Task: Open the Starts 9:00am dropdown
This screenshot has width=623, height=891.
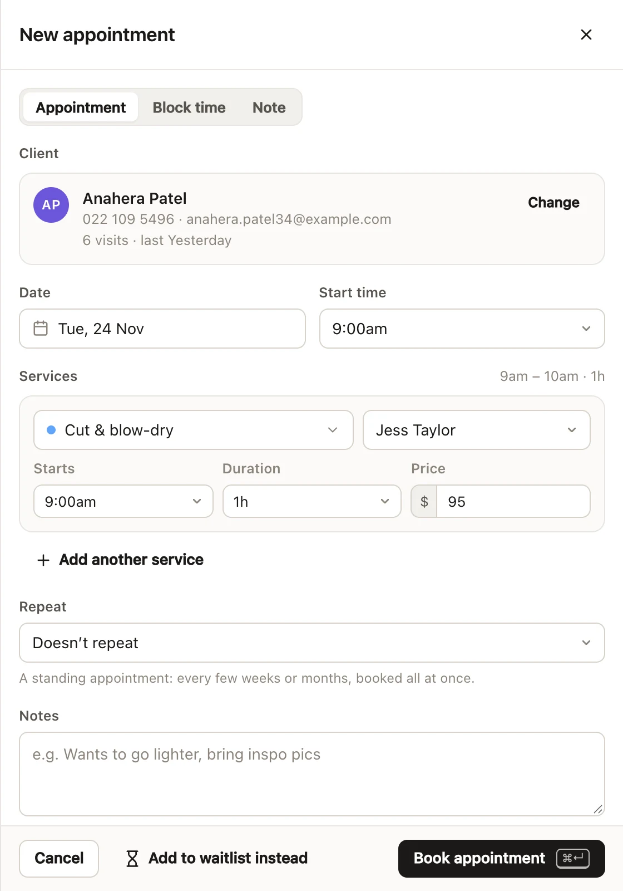Action: (123, 501)
